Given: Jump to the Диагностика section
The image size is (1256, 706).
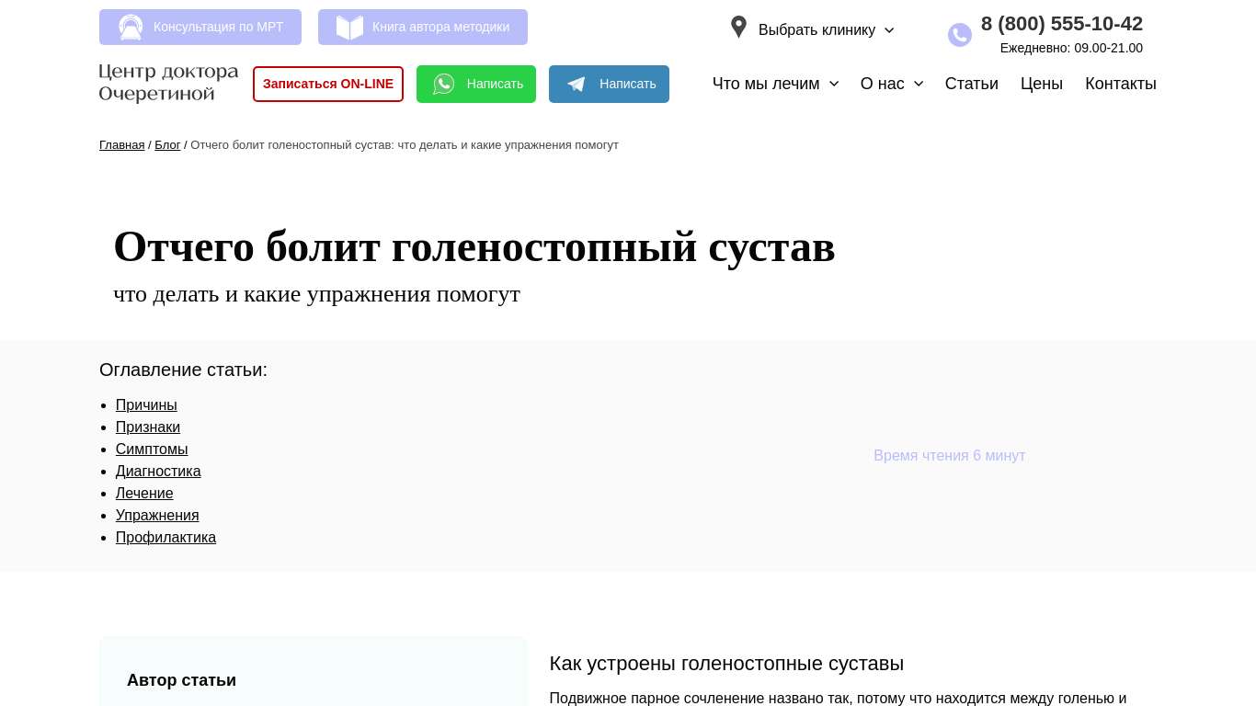Looking at the screenshot, I should tap(158, 472).
